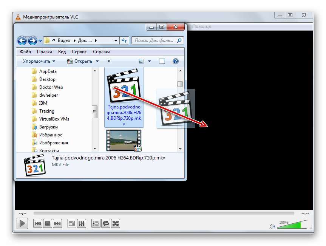
Task: Click the Открыть toolbar button
Action: tap(80, 61)
